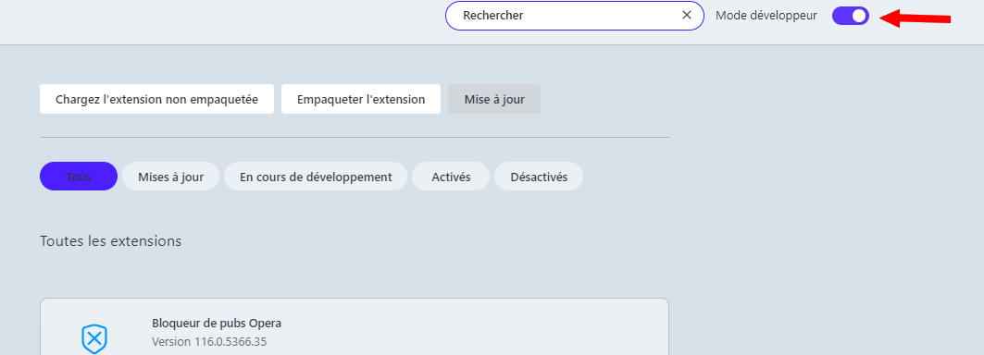Screen dimensions: 984x355
Task: Click the Empaqueter l'extension button
Action: (x=361, y=99)
